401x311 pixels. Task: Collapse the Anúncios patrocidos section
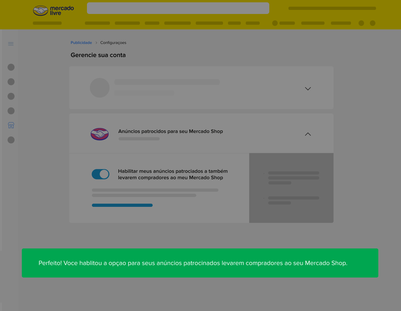(x=308, y=134)
